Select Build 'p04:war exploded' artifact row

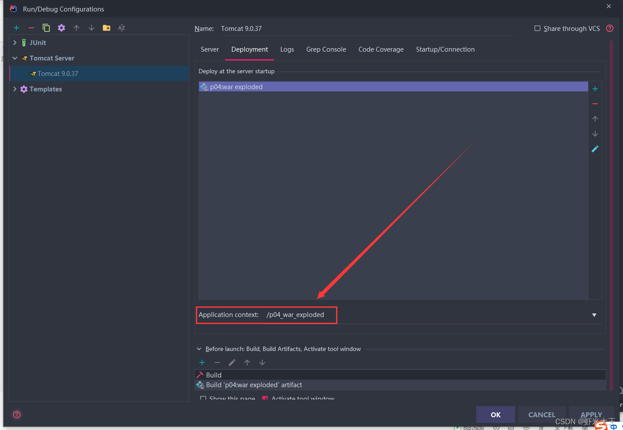pos(400,385)
